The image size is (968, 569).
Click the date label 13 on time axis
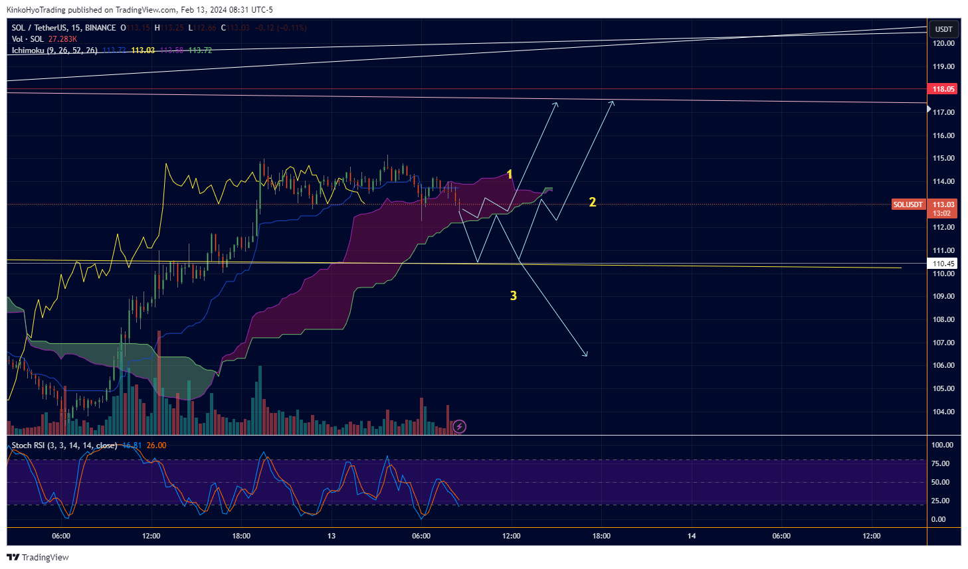(332, 536)
